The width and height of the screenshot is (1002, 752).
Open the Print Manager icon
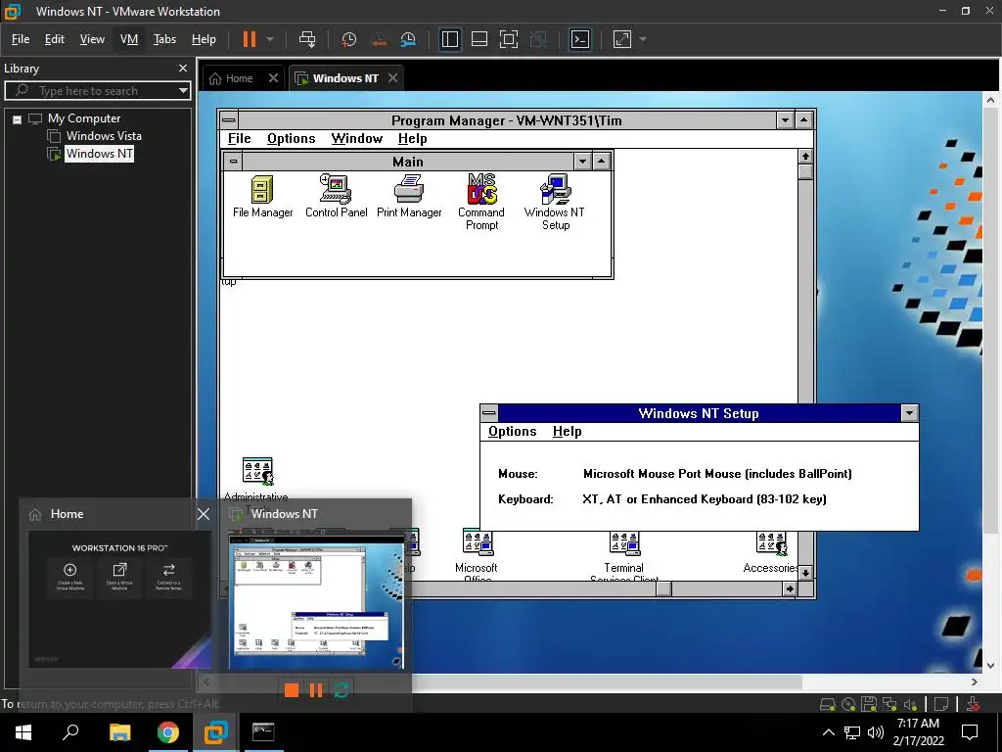point(409,196)
